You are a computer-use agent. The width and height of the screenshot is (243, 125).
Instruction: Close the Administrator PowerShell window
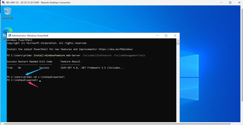[x=175, y=35]
